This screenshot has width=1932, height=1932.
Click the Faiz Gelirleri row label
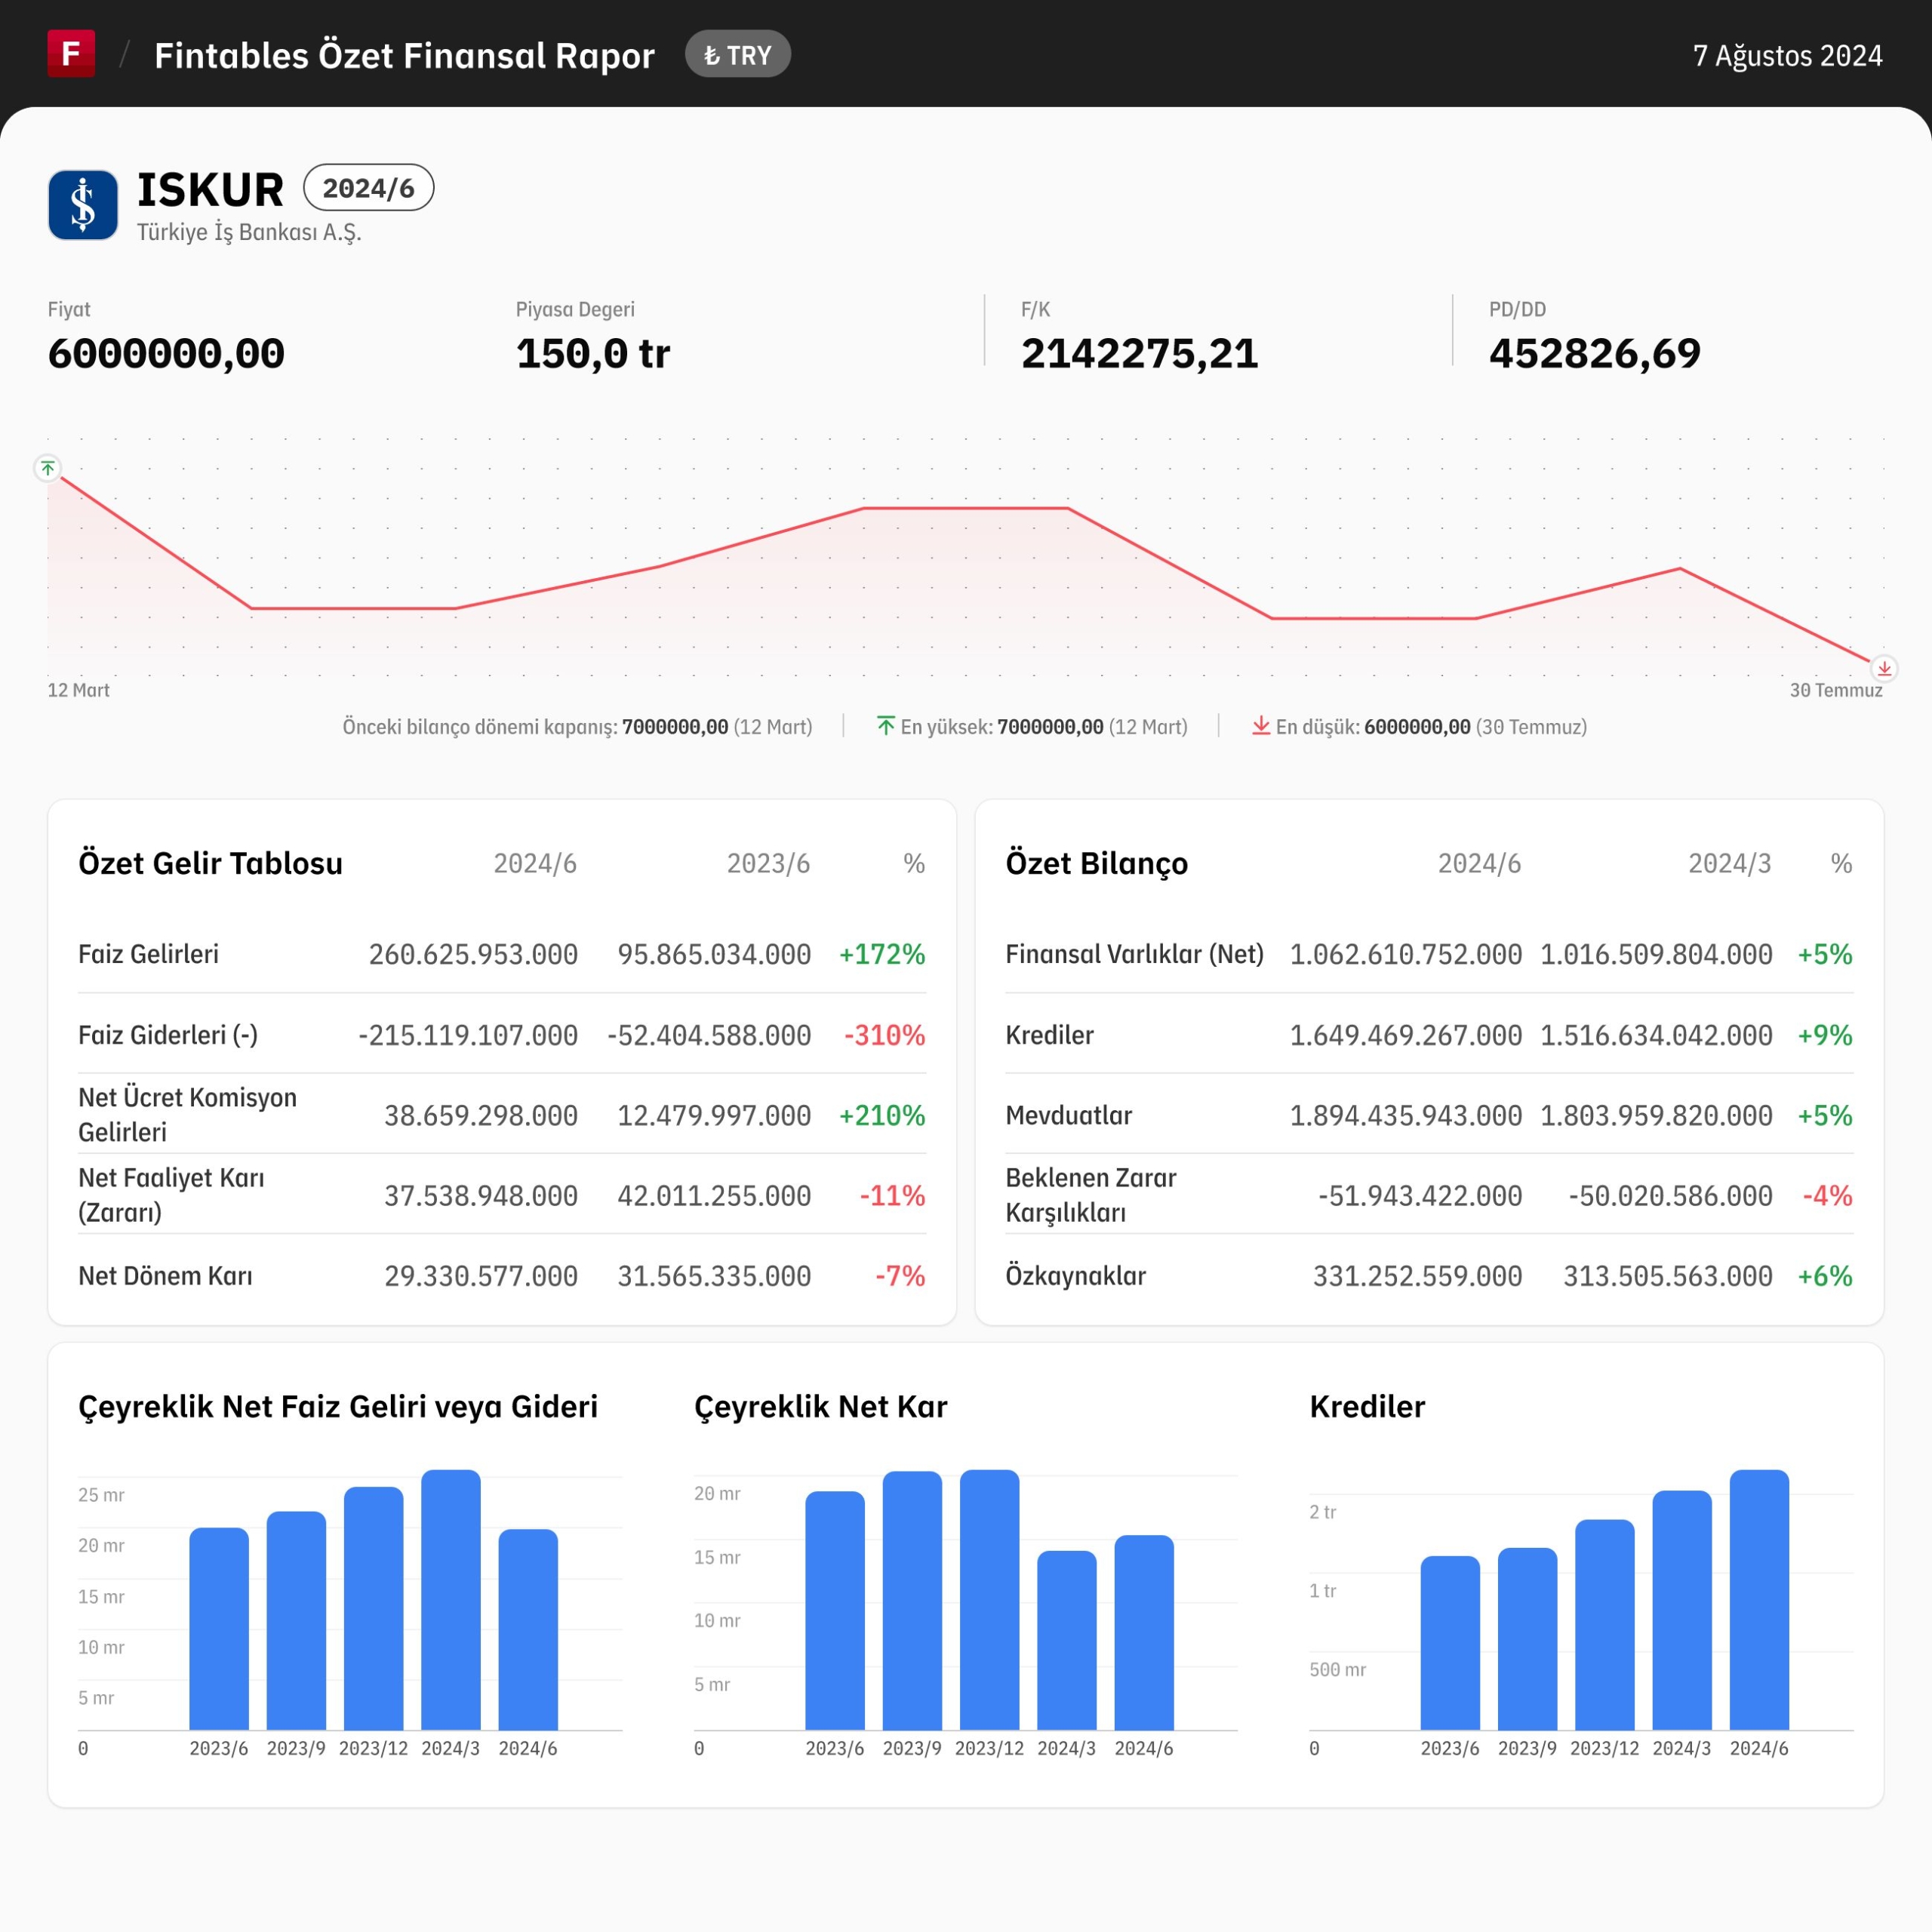click(148, 954)
